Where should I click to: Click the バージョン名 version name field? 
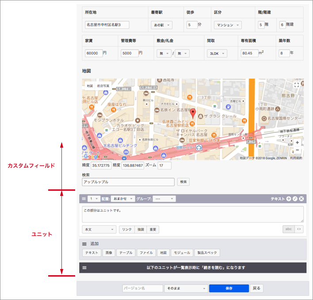coord(142,288)
